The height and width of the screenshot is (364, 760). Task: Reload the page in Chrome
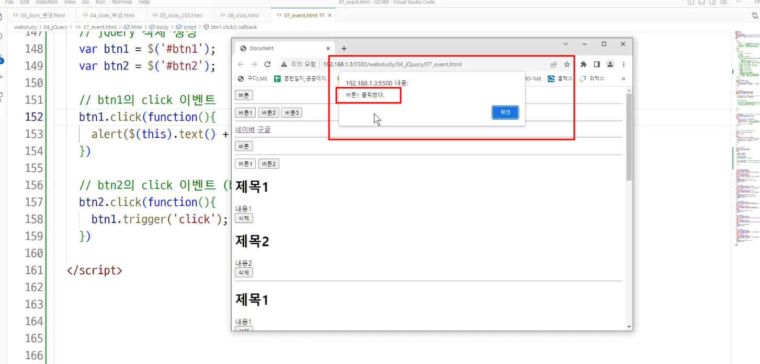[267, 64]
